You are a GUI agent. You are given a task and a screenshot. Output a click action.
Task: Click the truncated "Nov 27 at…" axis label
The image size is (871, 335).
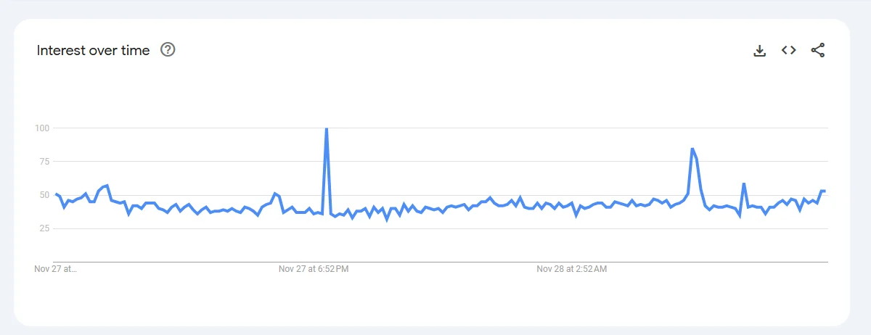click(x=56, y=269)
